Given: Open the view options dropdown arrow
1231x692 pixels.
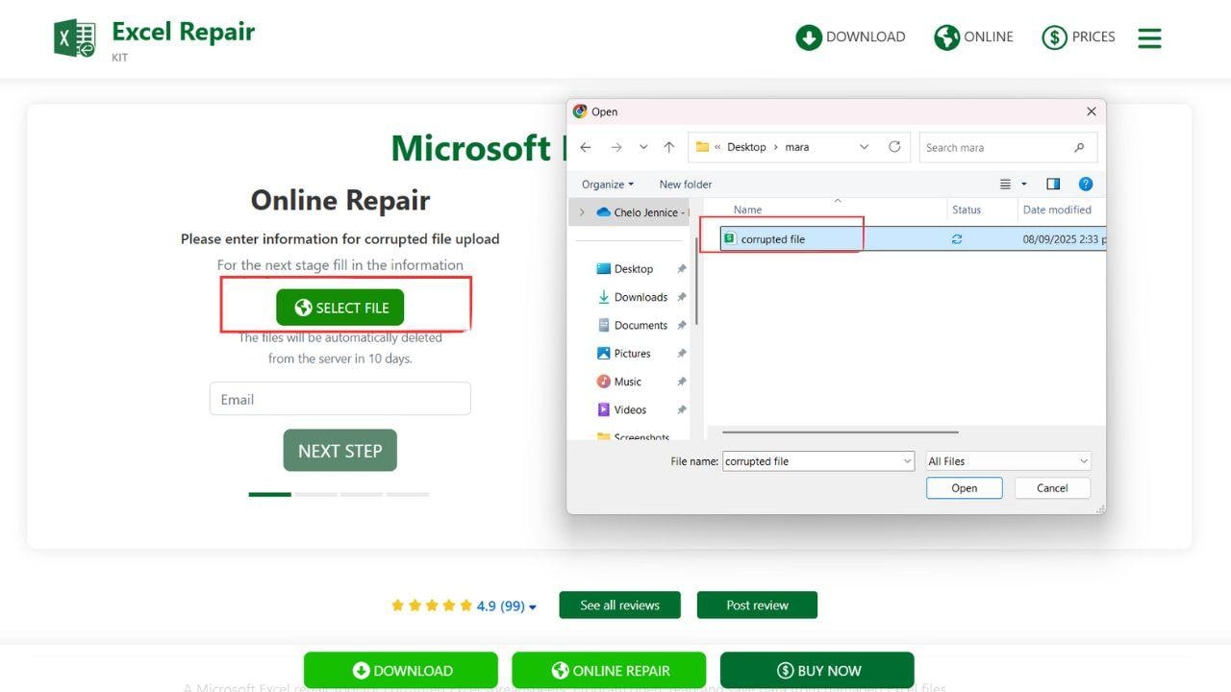Looking at the screenshot, I should pyautogui.click(x=1024, y=184).
